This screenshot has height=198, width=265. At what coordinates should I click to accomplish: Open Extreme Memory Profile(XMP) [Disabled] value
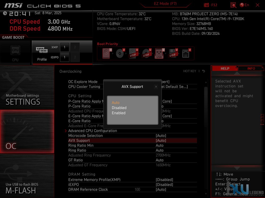pos(164,180)
